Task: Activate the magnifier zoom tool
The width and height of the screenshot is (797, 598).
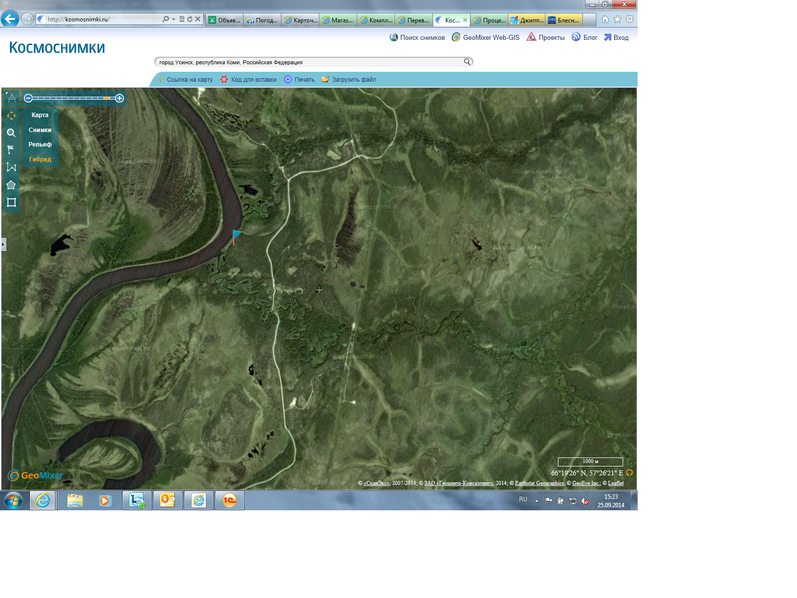Action: click(11, 133)
